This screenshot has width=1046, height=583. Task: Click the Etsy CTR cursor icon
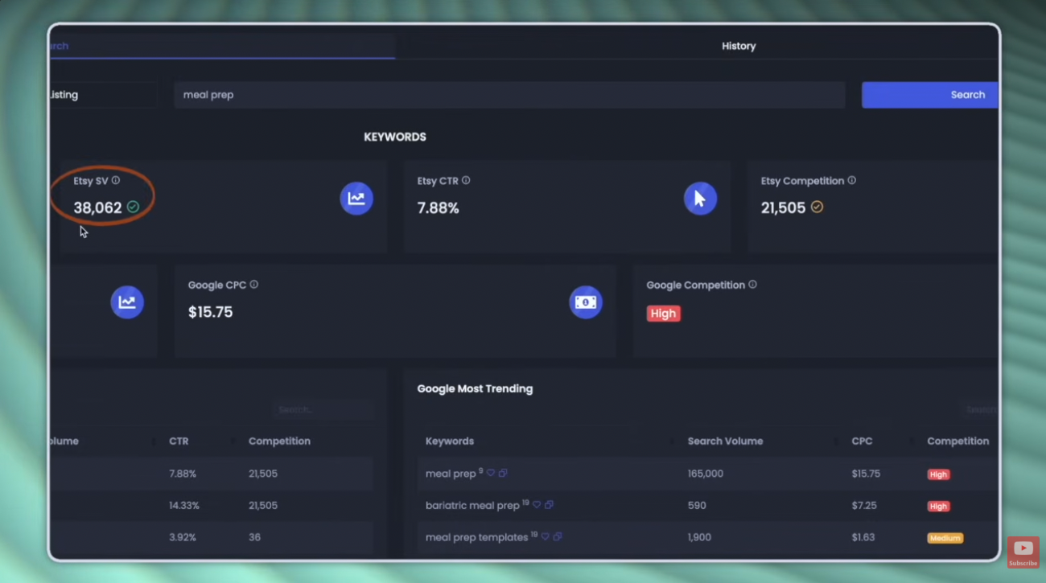point(700,199)
